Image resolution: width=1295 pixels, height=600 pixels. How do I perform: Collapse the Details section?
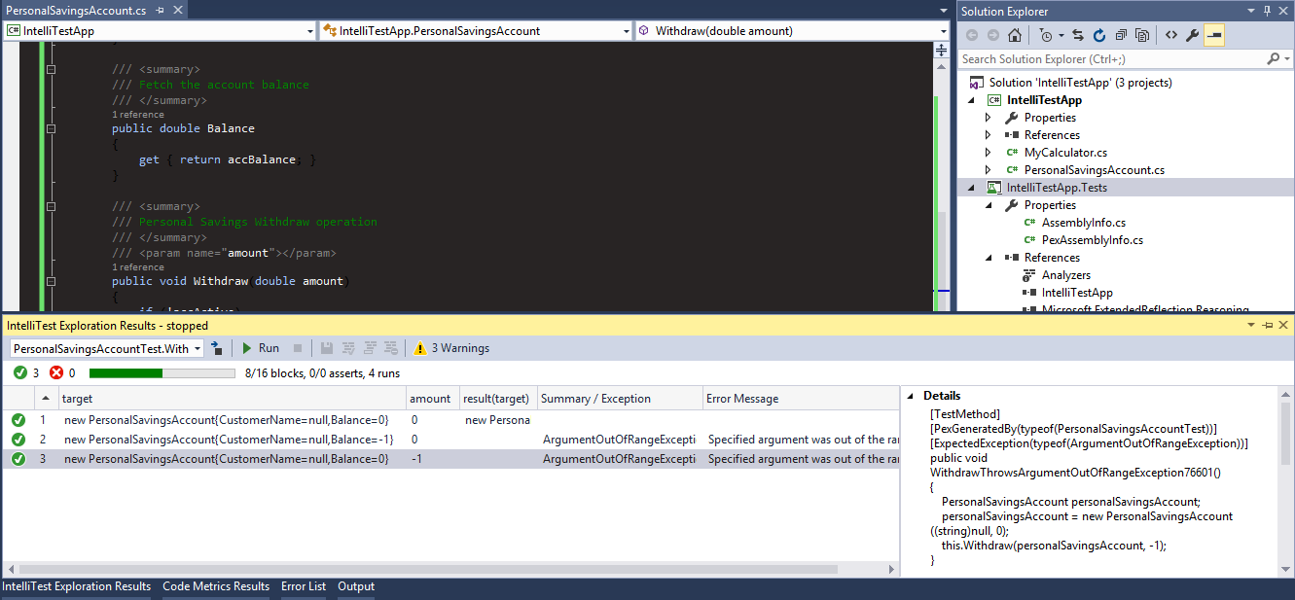911,396
